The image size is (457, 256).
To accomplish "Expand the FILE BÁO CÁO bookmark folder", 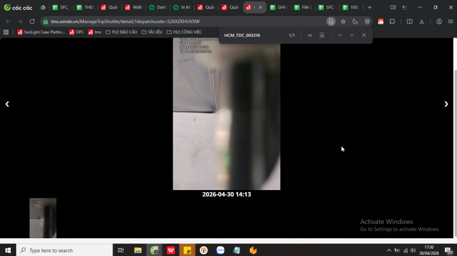I will click(x=121, y=32).
